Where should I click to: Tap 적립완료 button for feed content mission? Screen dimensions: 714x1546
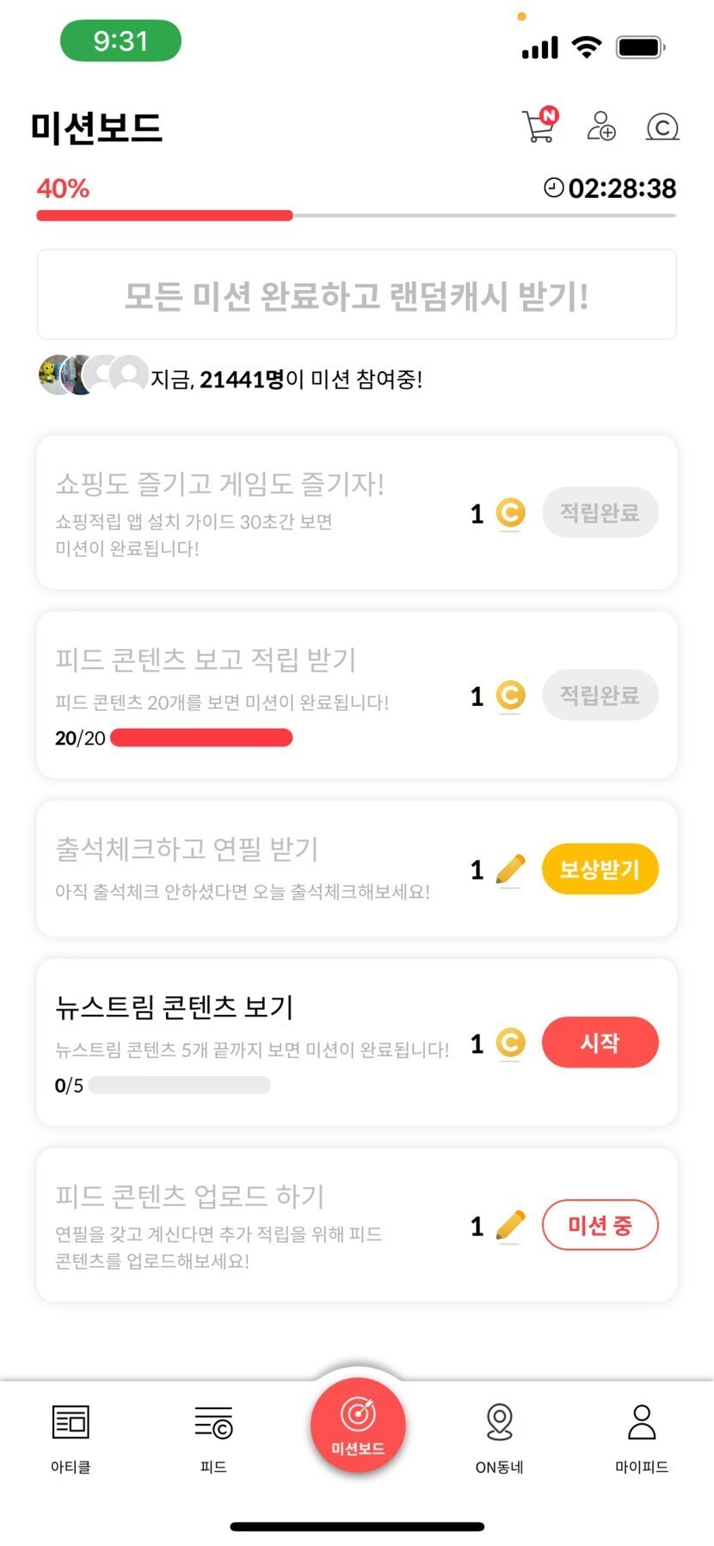pyautogui.click(x=600, y=696)
